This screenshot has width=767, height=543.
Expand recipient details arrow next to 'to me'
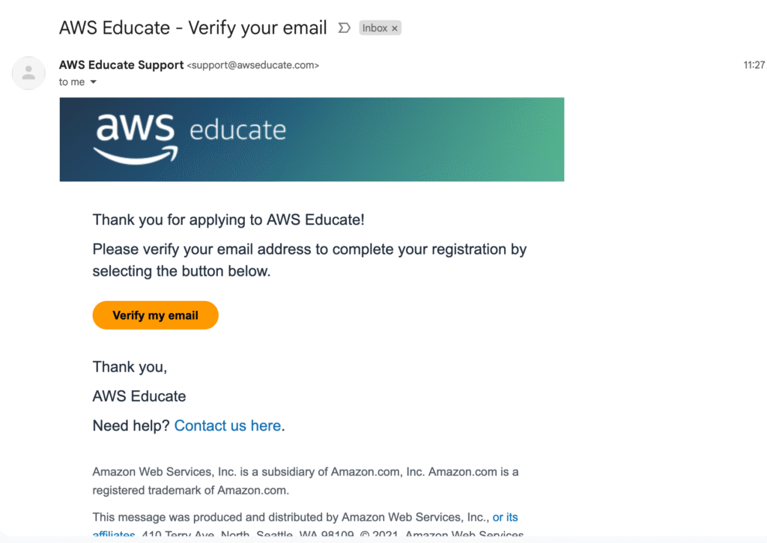click(x=94, y=82)
